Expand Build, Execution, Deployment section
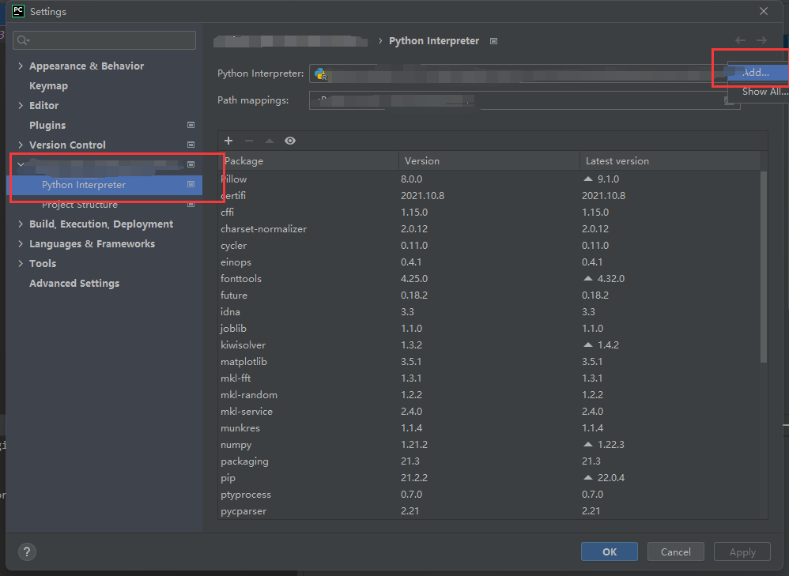The height and width of the screenshot is (576, 789). 21,224
